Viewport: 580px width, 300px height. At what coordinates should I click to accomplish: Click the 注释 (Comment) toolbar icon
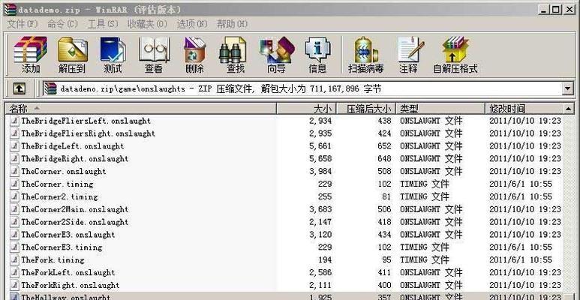[410, 55]
